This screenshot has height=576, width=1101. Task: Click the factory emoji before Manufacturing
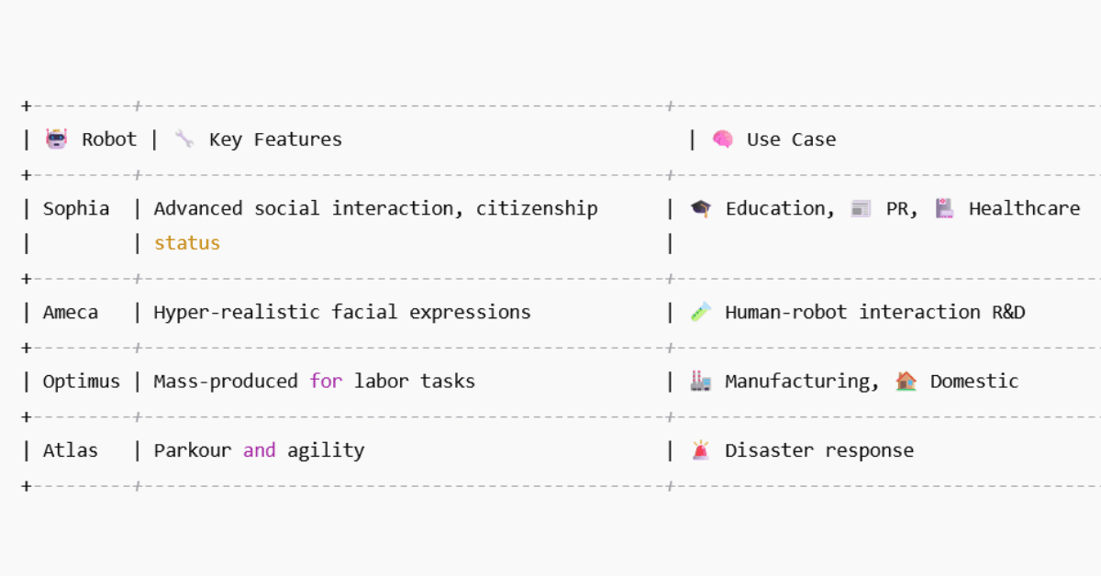(x=701, y=381)
